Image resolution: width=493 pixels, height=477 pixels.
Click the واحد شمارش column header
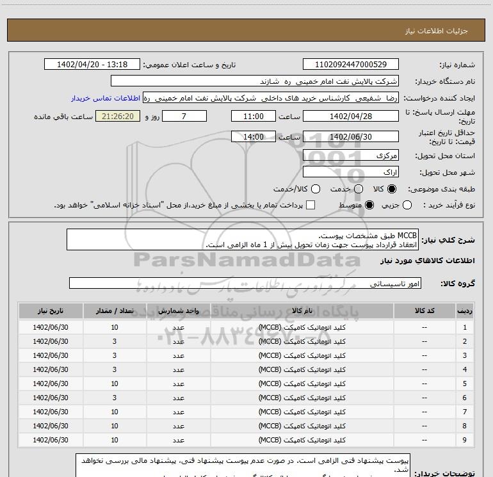[x=178, y=311]
